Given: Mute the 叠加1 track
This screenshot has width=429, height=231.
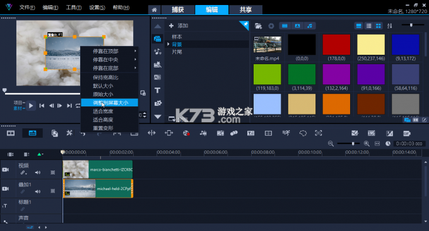Looking at the screenshot, I should click(38, 191).
